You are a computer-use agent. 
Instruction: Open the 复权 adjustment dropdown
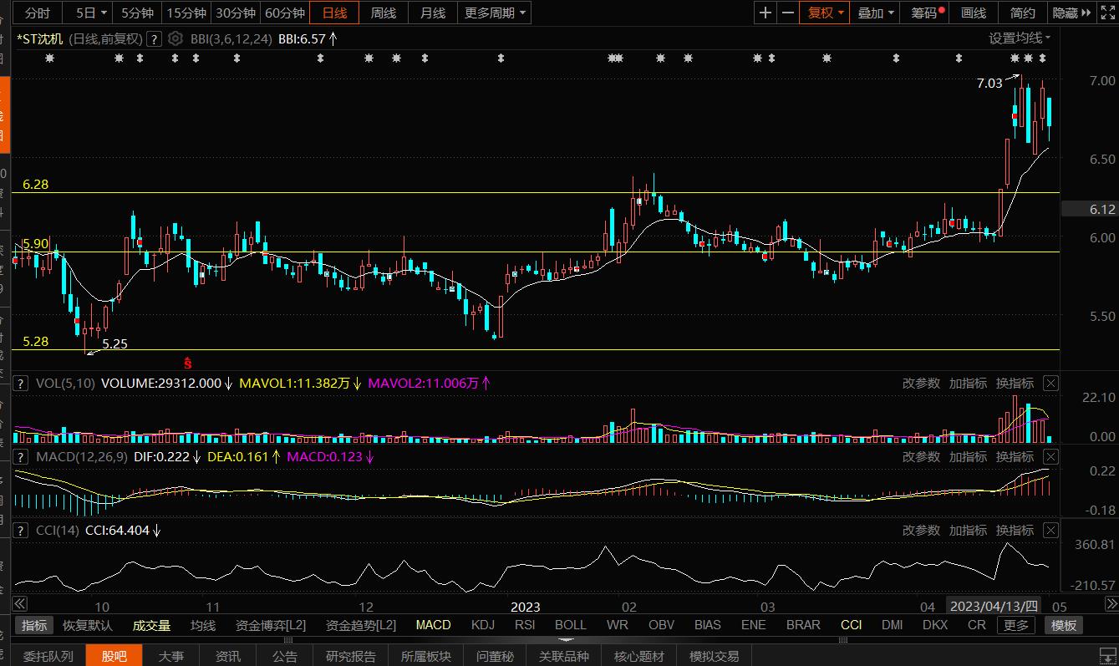[826, 13]
